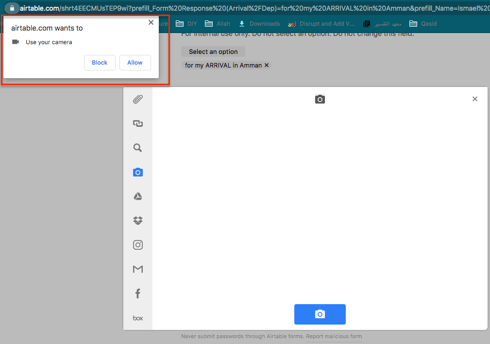Select the paperclip local files icon
The width and height of the screenshot is (490, 344).
click(x=138, y=100)
